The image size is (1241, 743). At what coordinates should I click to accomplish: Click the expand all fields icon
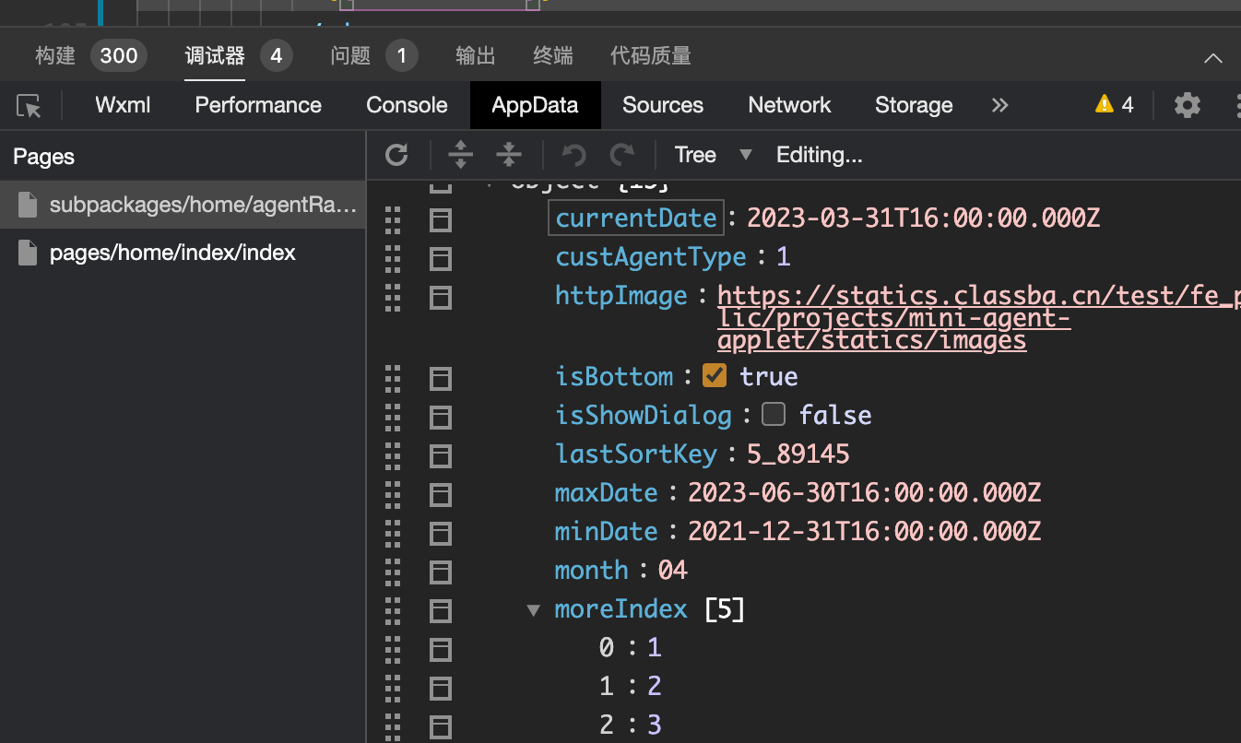tap(460, 155)
